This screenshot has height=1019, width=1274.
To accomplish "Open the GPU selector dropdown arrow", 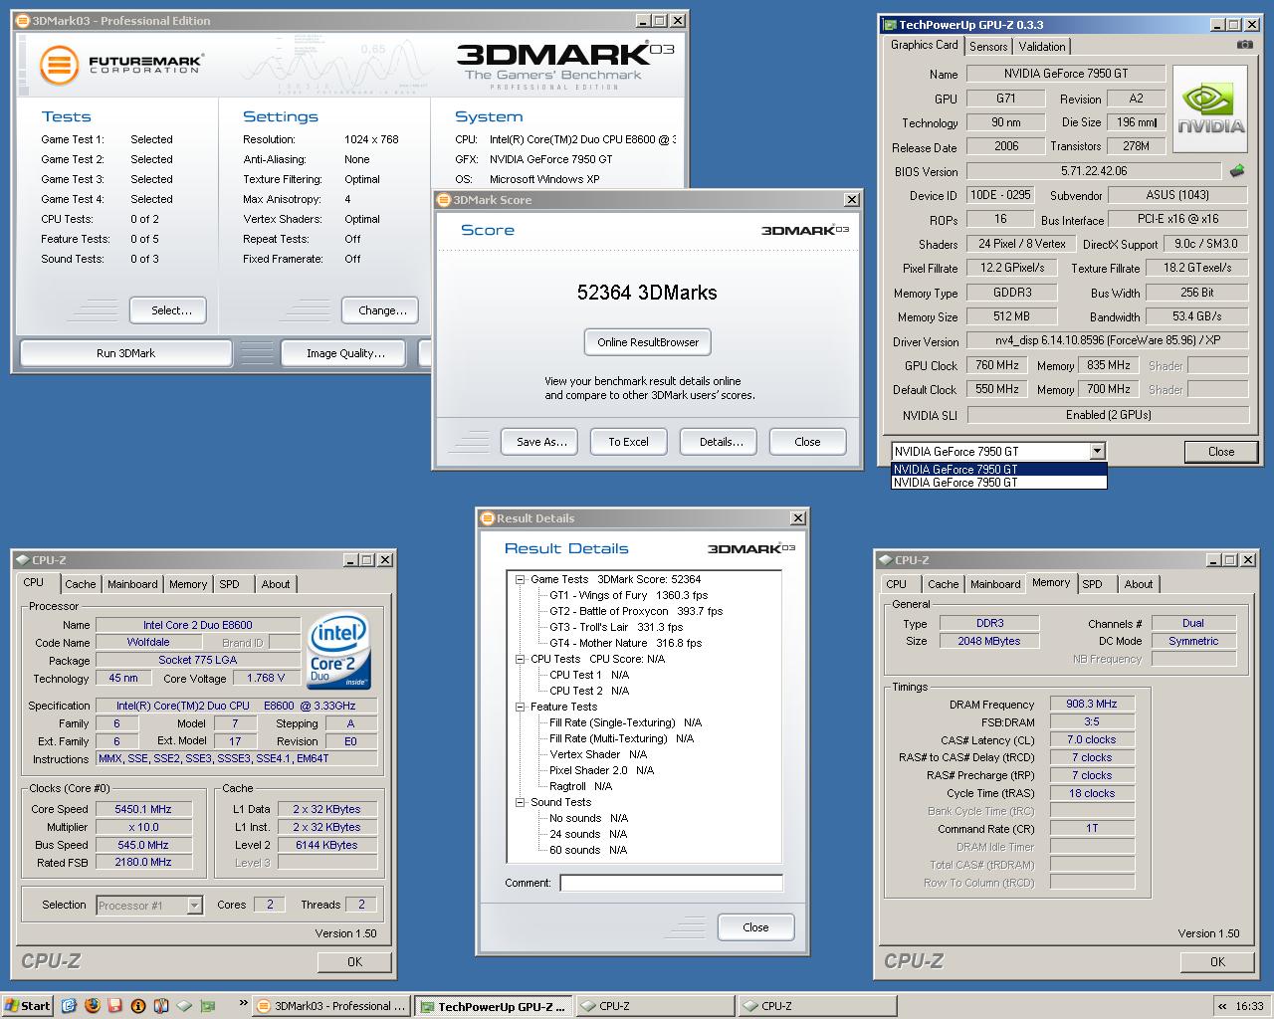I will [1097, 451].
